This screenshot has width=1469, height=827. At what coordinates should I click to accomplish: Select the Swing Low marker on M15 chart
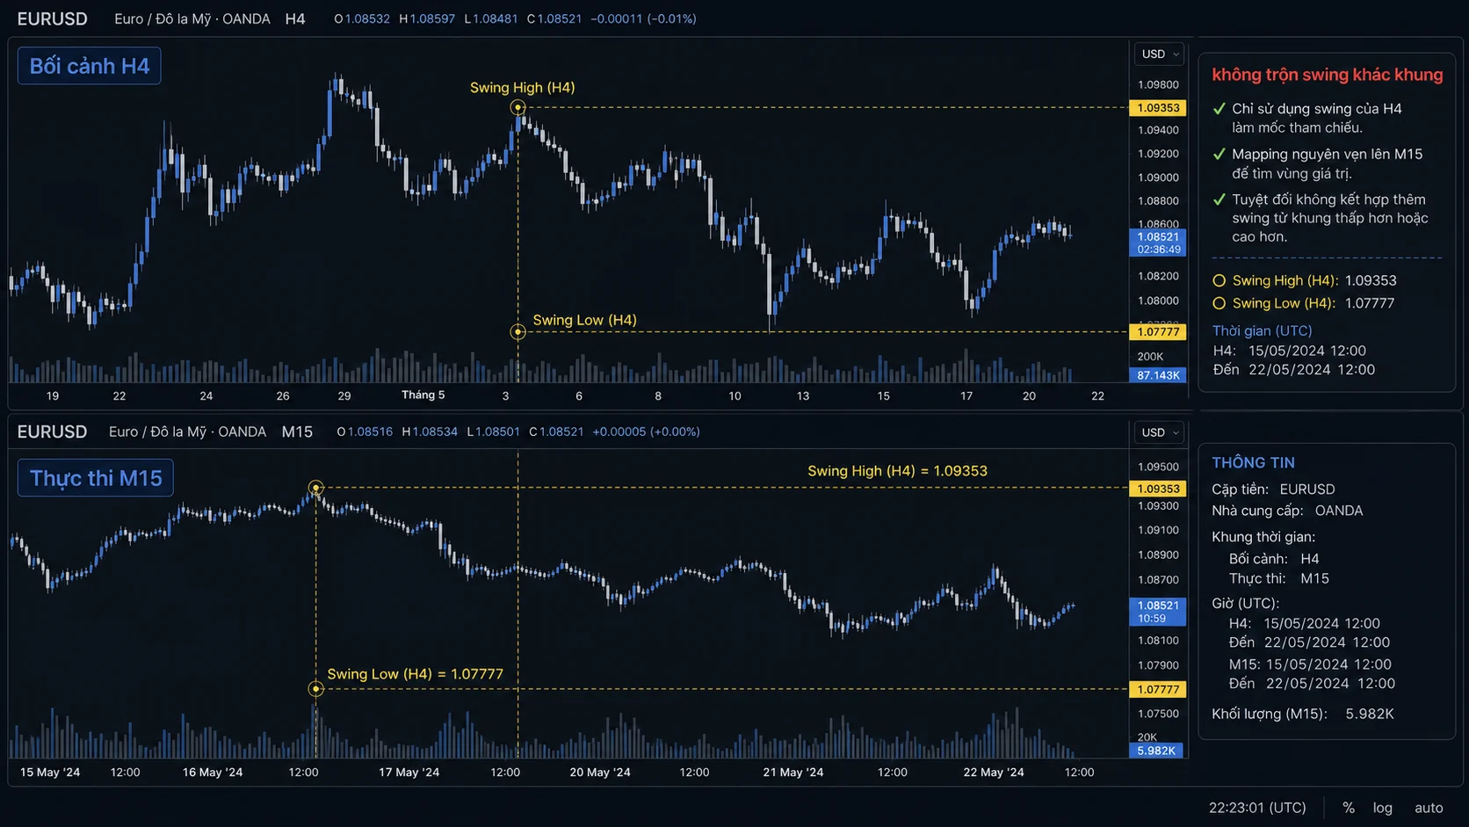(315, 688)
